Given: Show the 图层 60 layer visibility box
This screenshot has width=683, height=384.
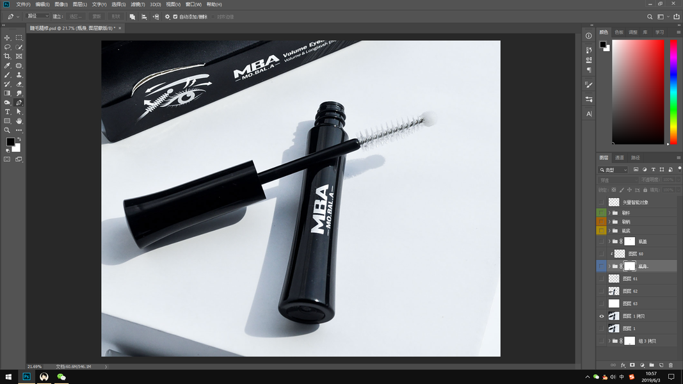Looking at the screenshot, I should (602, 253).
